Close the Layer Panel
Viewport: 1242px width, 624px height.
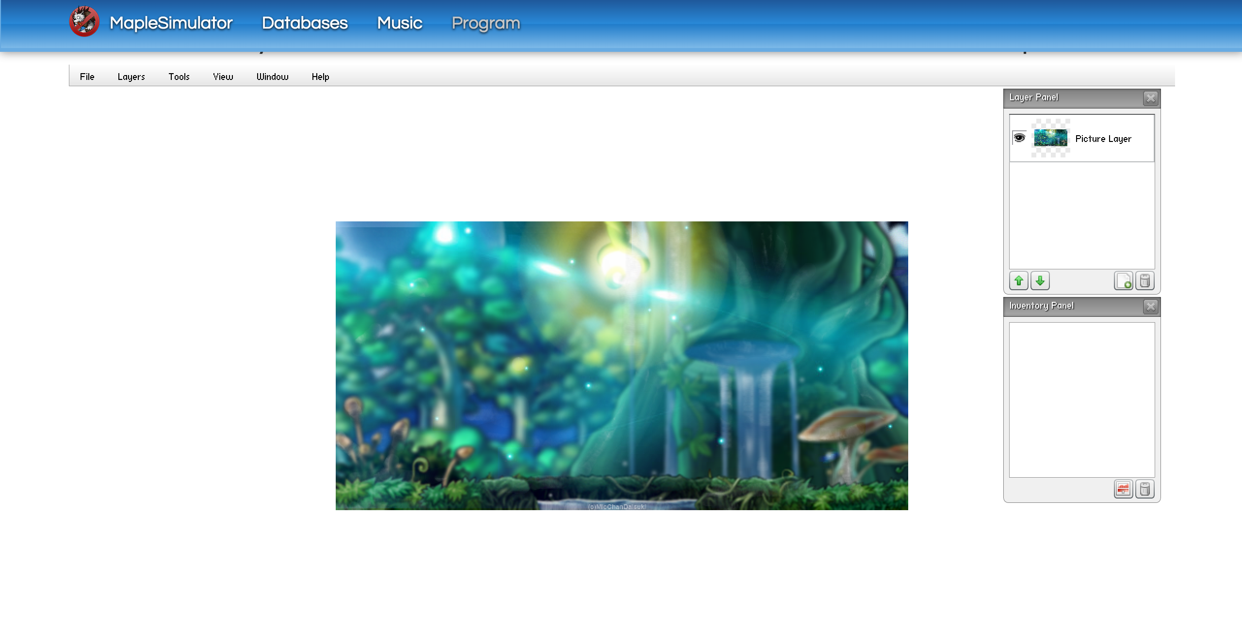(1151, 98)
